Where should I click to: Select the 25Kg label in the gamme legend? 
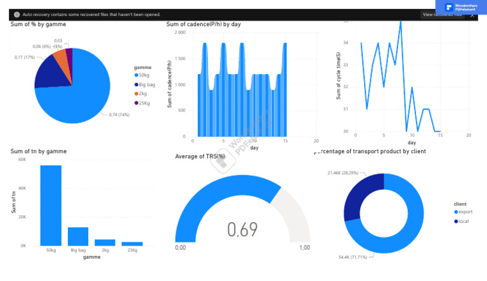145,103
